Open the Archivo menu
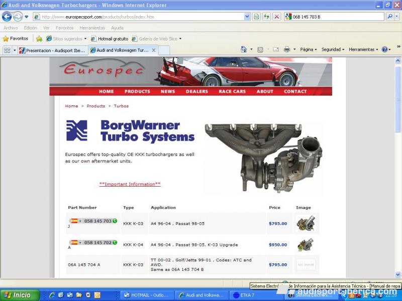 click(x=11, y=28)
